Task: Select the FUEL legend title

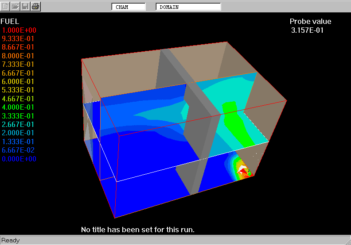Action: click(x=10, y=21)
